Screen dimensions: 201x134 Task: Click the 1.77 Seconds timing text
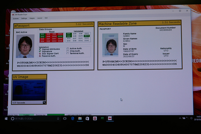click(x=19, y=103)
